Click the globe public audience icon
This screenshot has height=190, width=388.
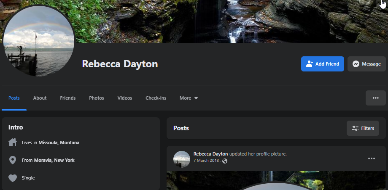click(x=225, y=161)
